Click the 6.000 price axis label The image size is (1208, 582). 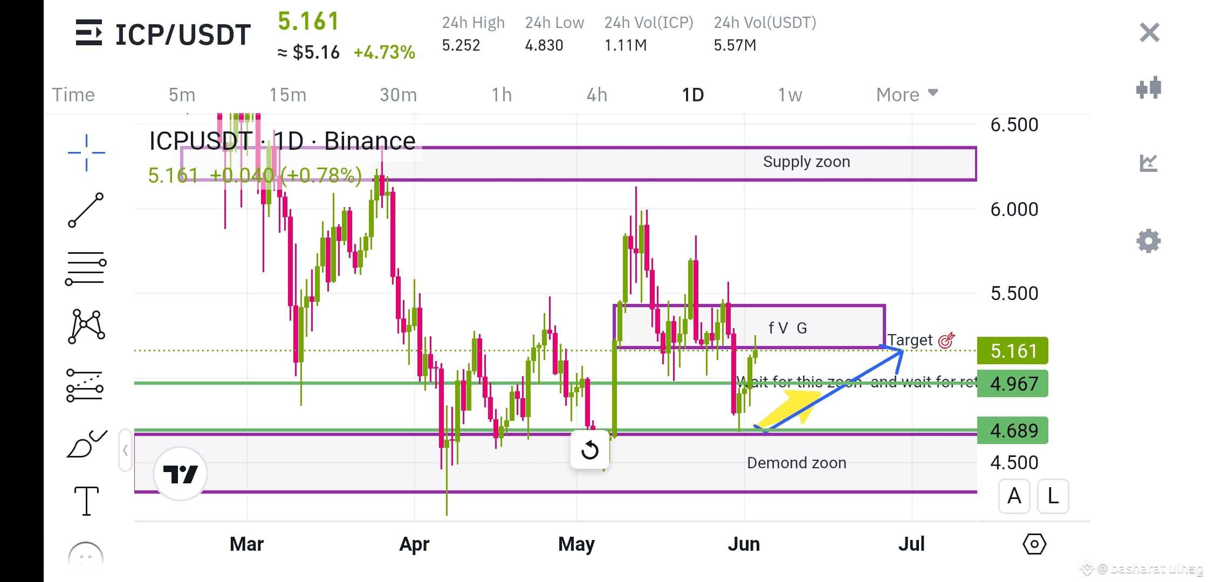pyautogui.click(x=1014, y=209)
